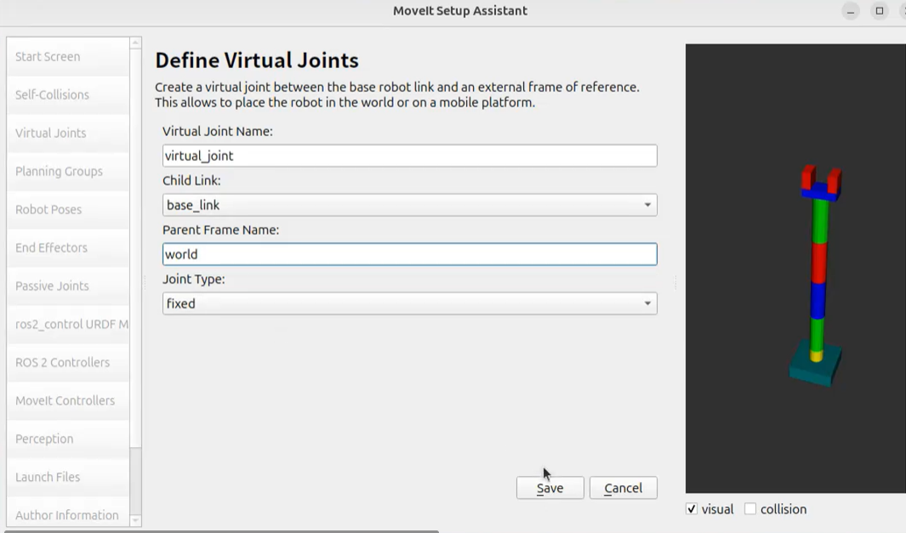Screen dimensions: 906x533
Task: Focus the Parent Frame Name field
Action: click(410, 254)
